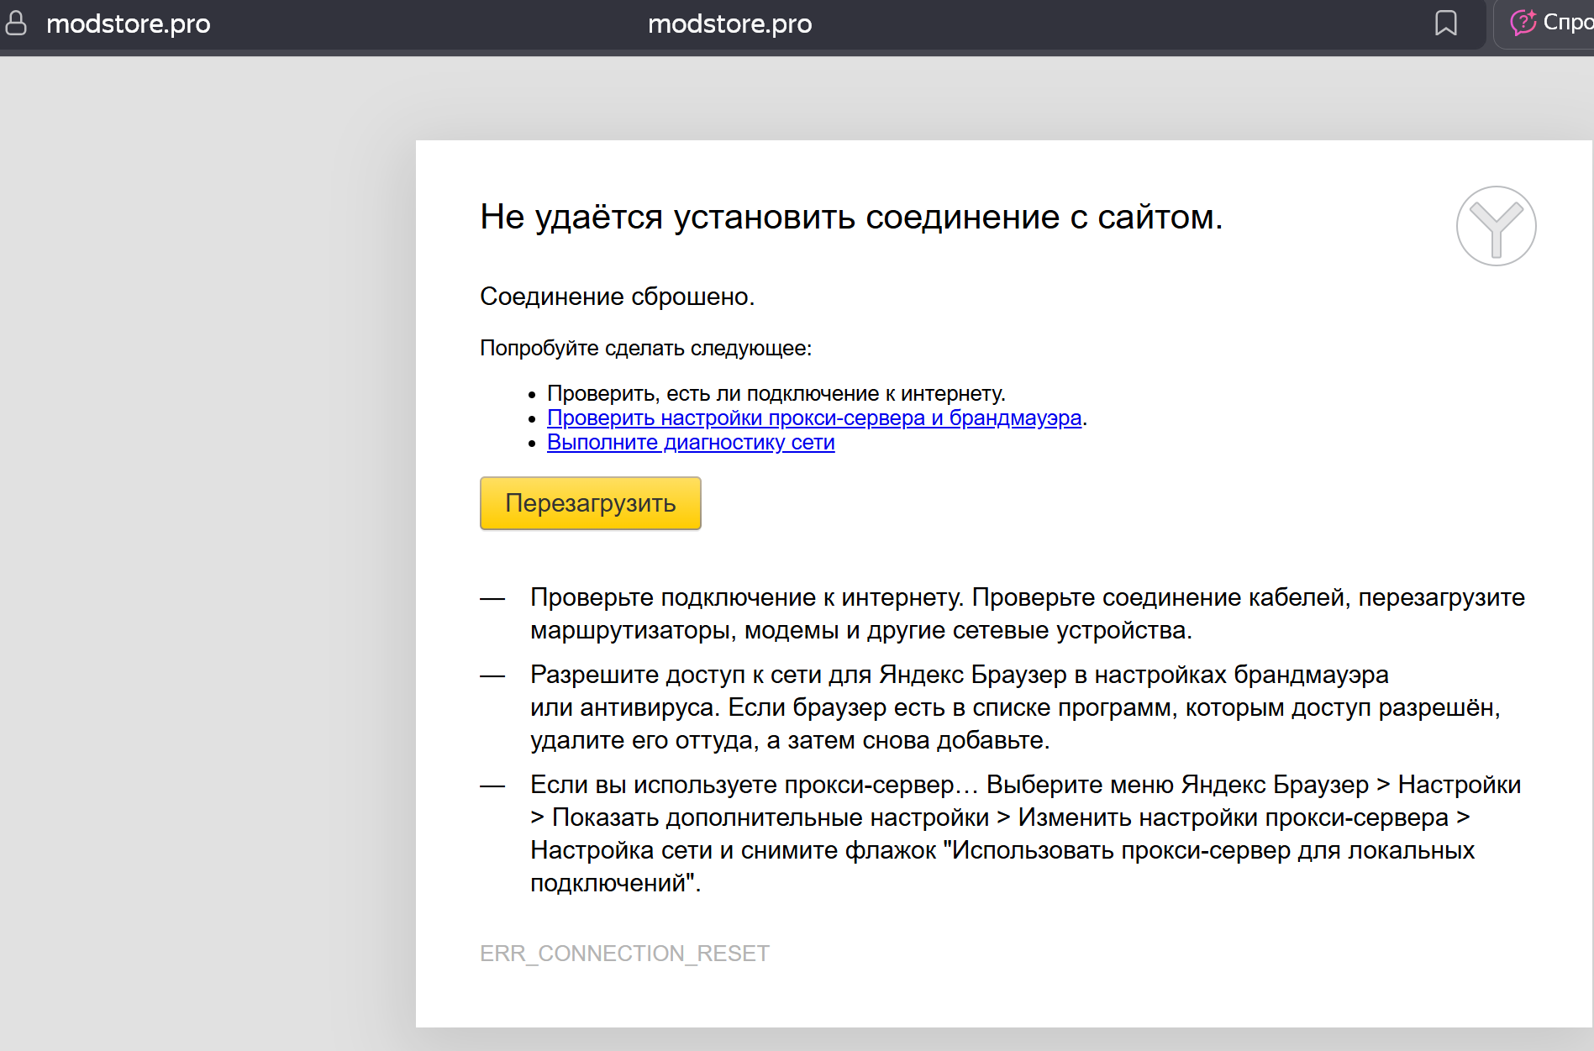Click the centered modstore.pro page title
The image size is (1594, 1051).
click(x=729, y=24)
